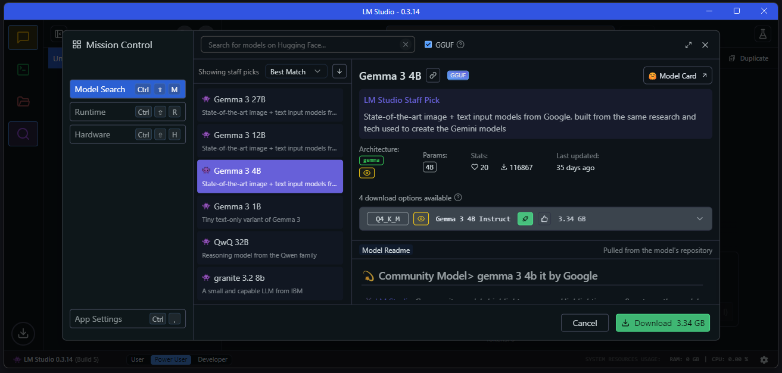
Task: Toggle sort direction arrow button
Action: click(339, 71)
